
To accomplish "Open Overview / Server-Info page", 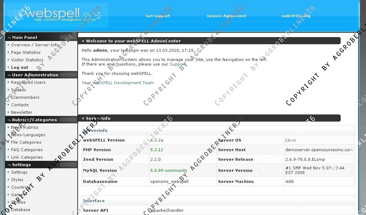I will coord(35,45).
